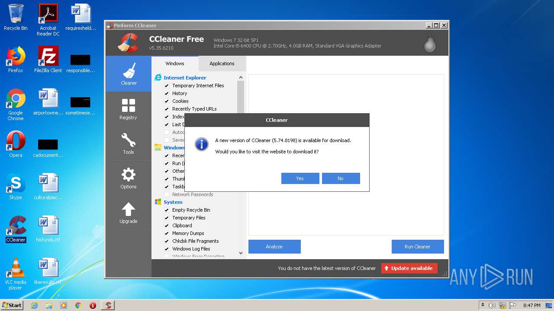Open airportowne document on desktop
The image size is (554, 311).
[x=48, y=102]
